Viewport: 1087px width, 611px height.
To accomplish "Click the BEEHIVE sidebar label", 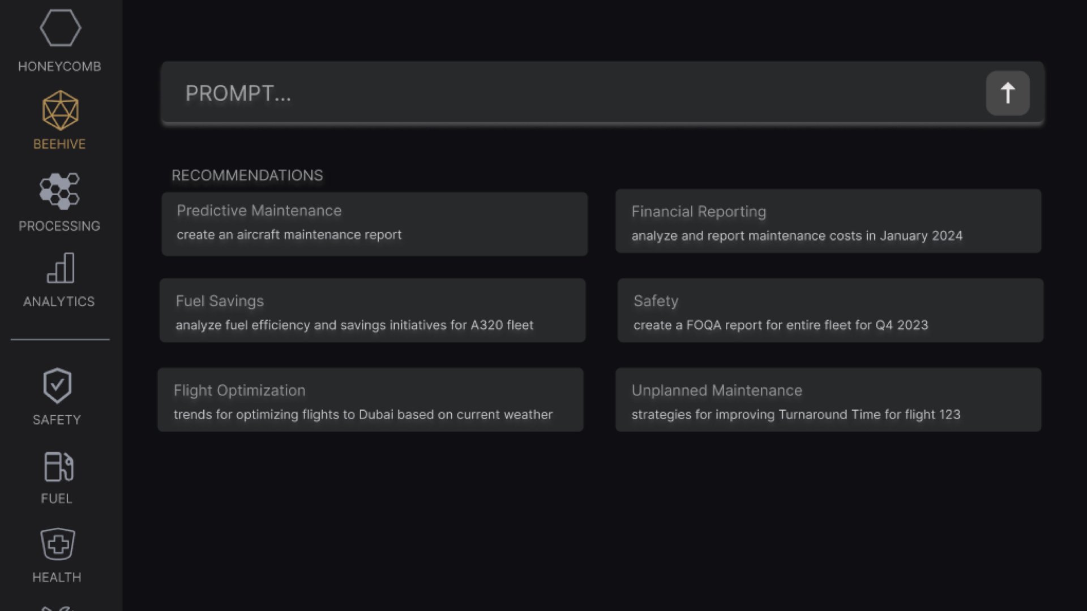I will click(59, 144).
